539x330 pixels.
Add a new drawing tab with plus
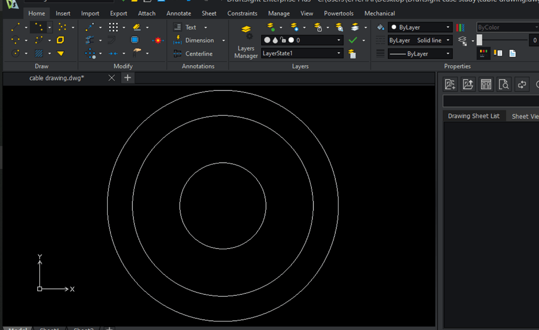(127, 78)
